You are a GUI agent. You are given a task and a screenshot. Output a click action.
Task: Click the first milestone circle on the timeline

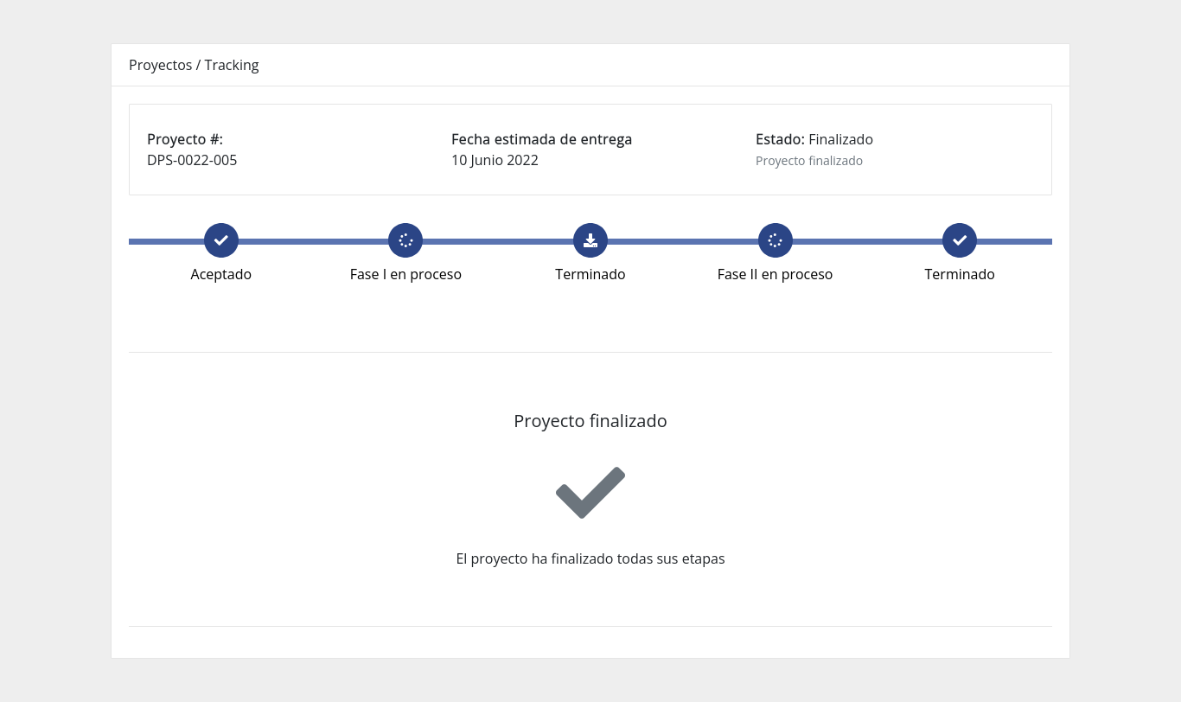221,240
